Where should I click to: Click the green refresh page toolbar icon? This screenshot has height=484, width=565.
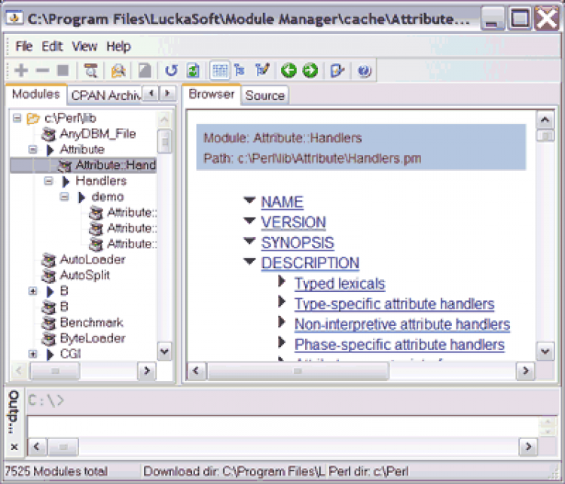[193, 70]
